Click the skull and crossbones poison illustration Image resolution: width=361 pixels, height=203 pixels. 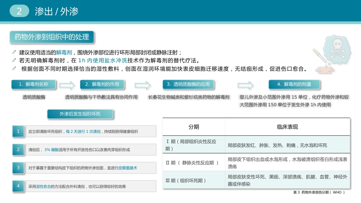[332, 55]
